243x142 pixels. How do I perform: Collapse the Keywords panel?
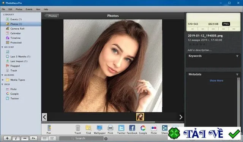click(237, 56)
